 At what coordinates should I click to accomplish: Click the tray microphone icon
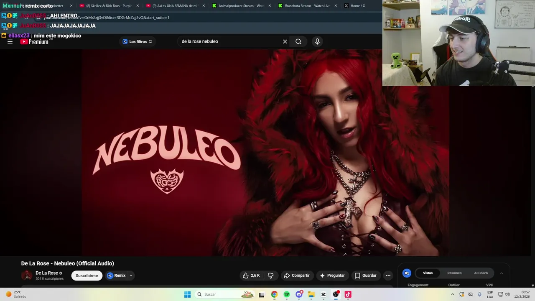point(479,294)
